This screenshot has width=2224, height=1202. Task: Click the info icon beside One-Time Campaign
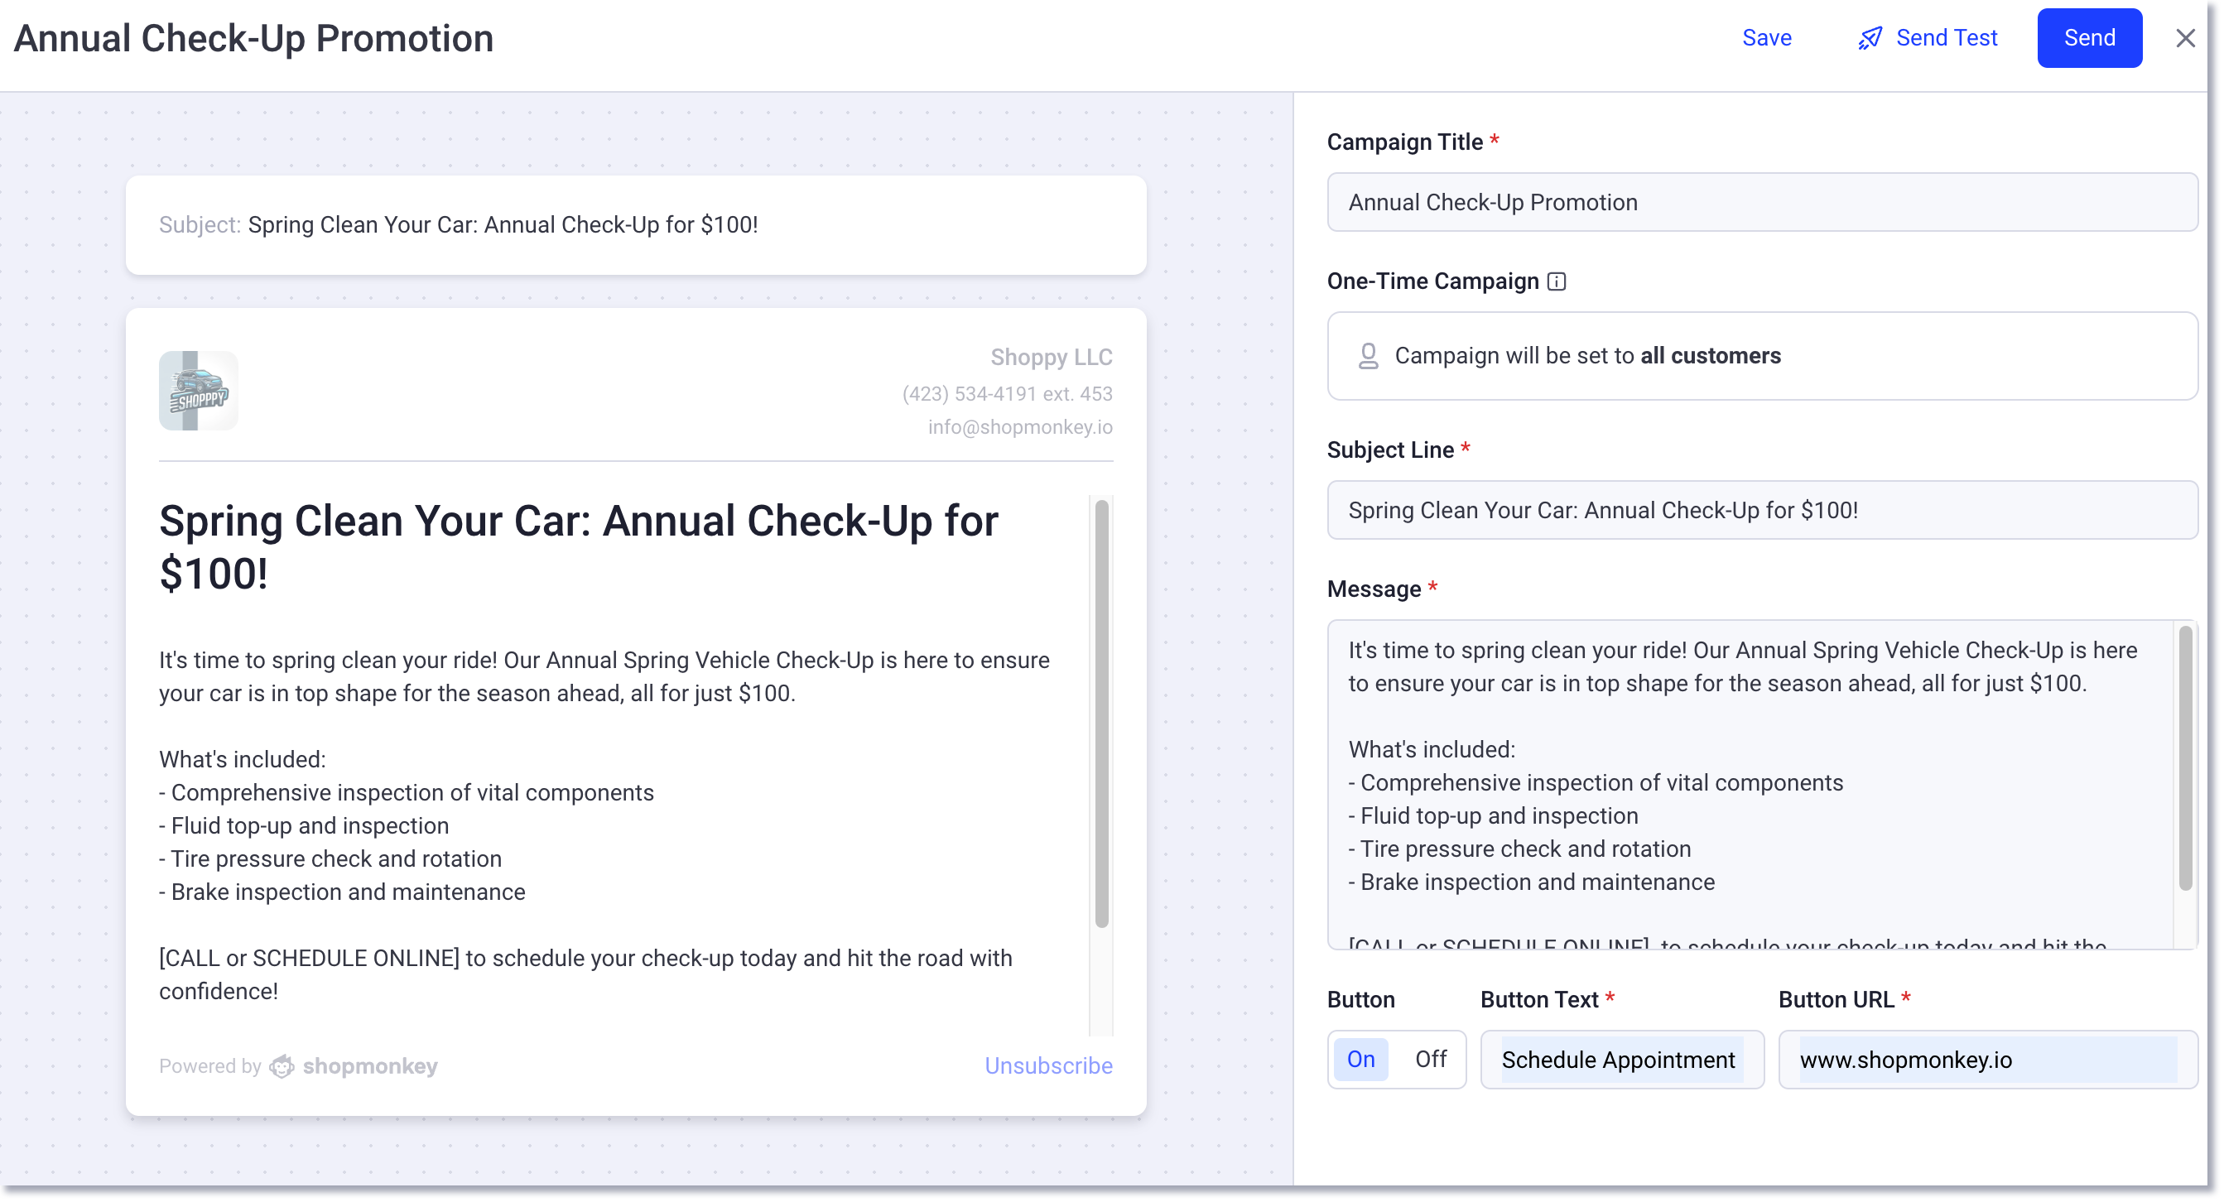point(1556,281)
